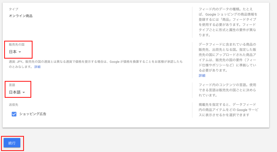277x152 pixels.
Task: Click the ショッピング広告 label text
Action: pyautogui.click(x=32, y=114)
